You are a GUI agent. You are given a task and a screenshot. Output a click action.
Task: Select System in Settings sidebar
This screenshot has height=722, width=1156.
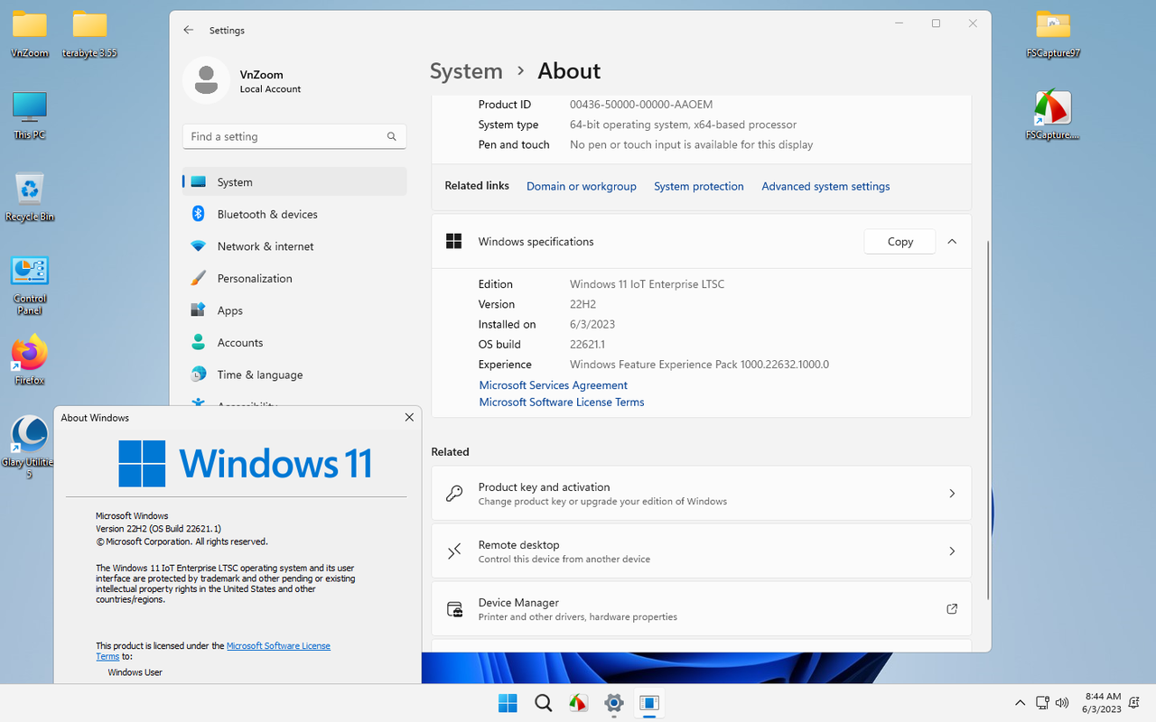tap(294, 182)
